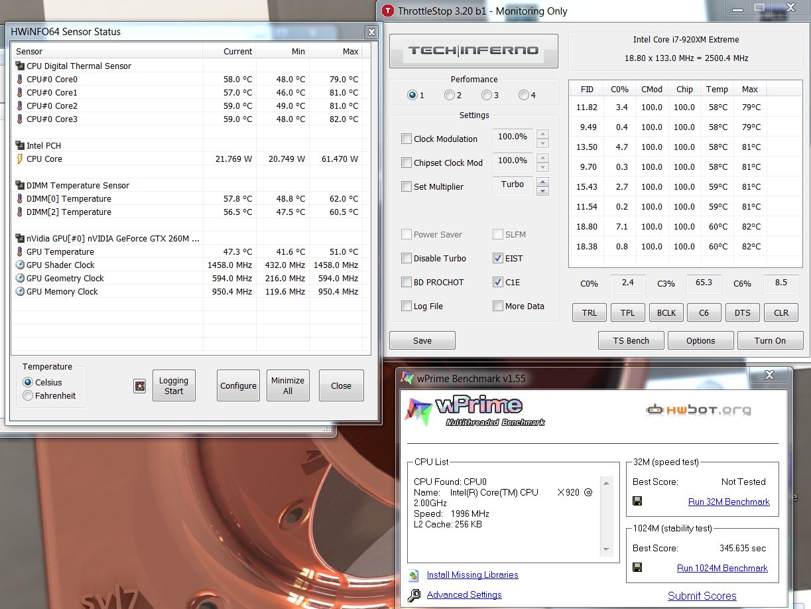
Task: Tick the More Data checkbox
Action: pos(498,306)
